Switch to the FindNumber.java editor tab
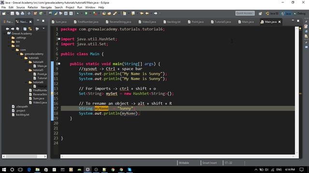This screenshot has height=173, width=309. (86, 22)
